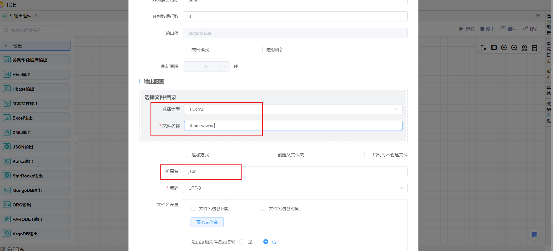Click the bookmark icon in canvas toolbar

pyautogui.click(x=534, y=48)
